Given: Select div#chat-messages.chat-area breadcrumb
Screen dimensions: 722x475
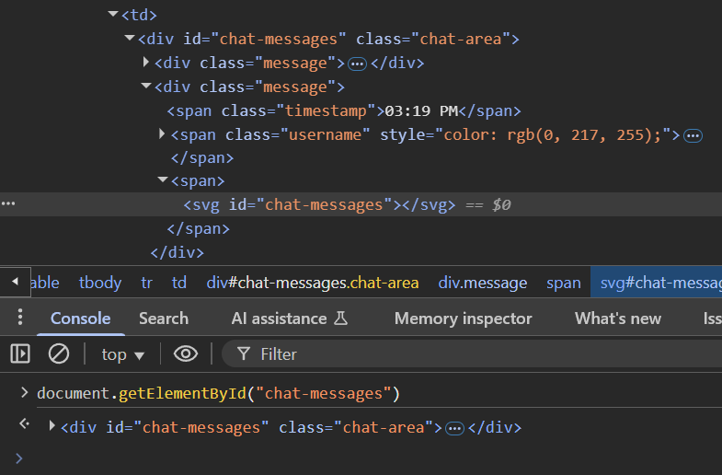Looking at the screenshot, I should coord(313,283).
